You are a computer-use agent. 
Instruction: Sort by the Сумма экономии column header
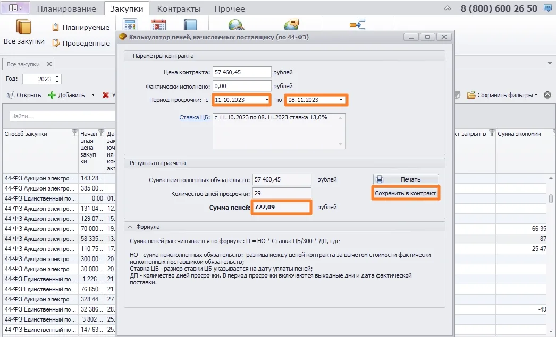click(519, 134)
